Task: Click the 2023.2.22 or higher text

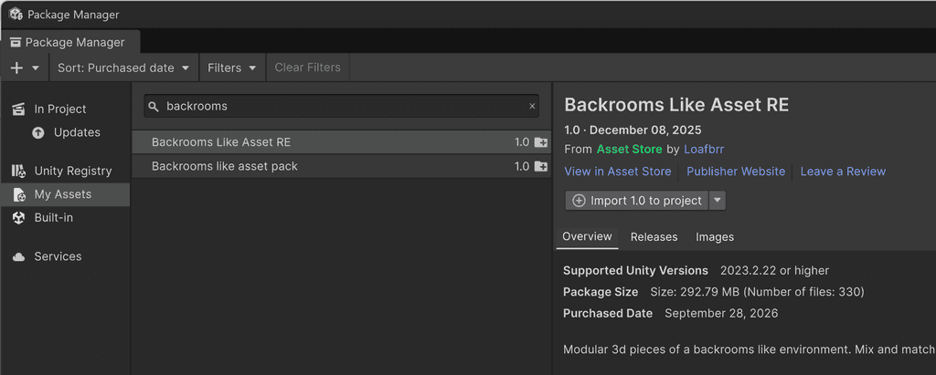Action: pyautogui.click(x=774, y=271)
